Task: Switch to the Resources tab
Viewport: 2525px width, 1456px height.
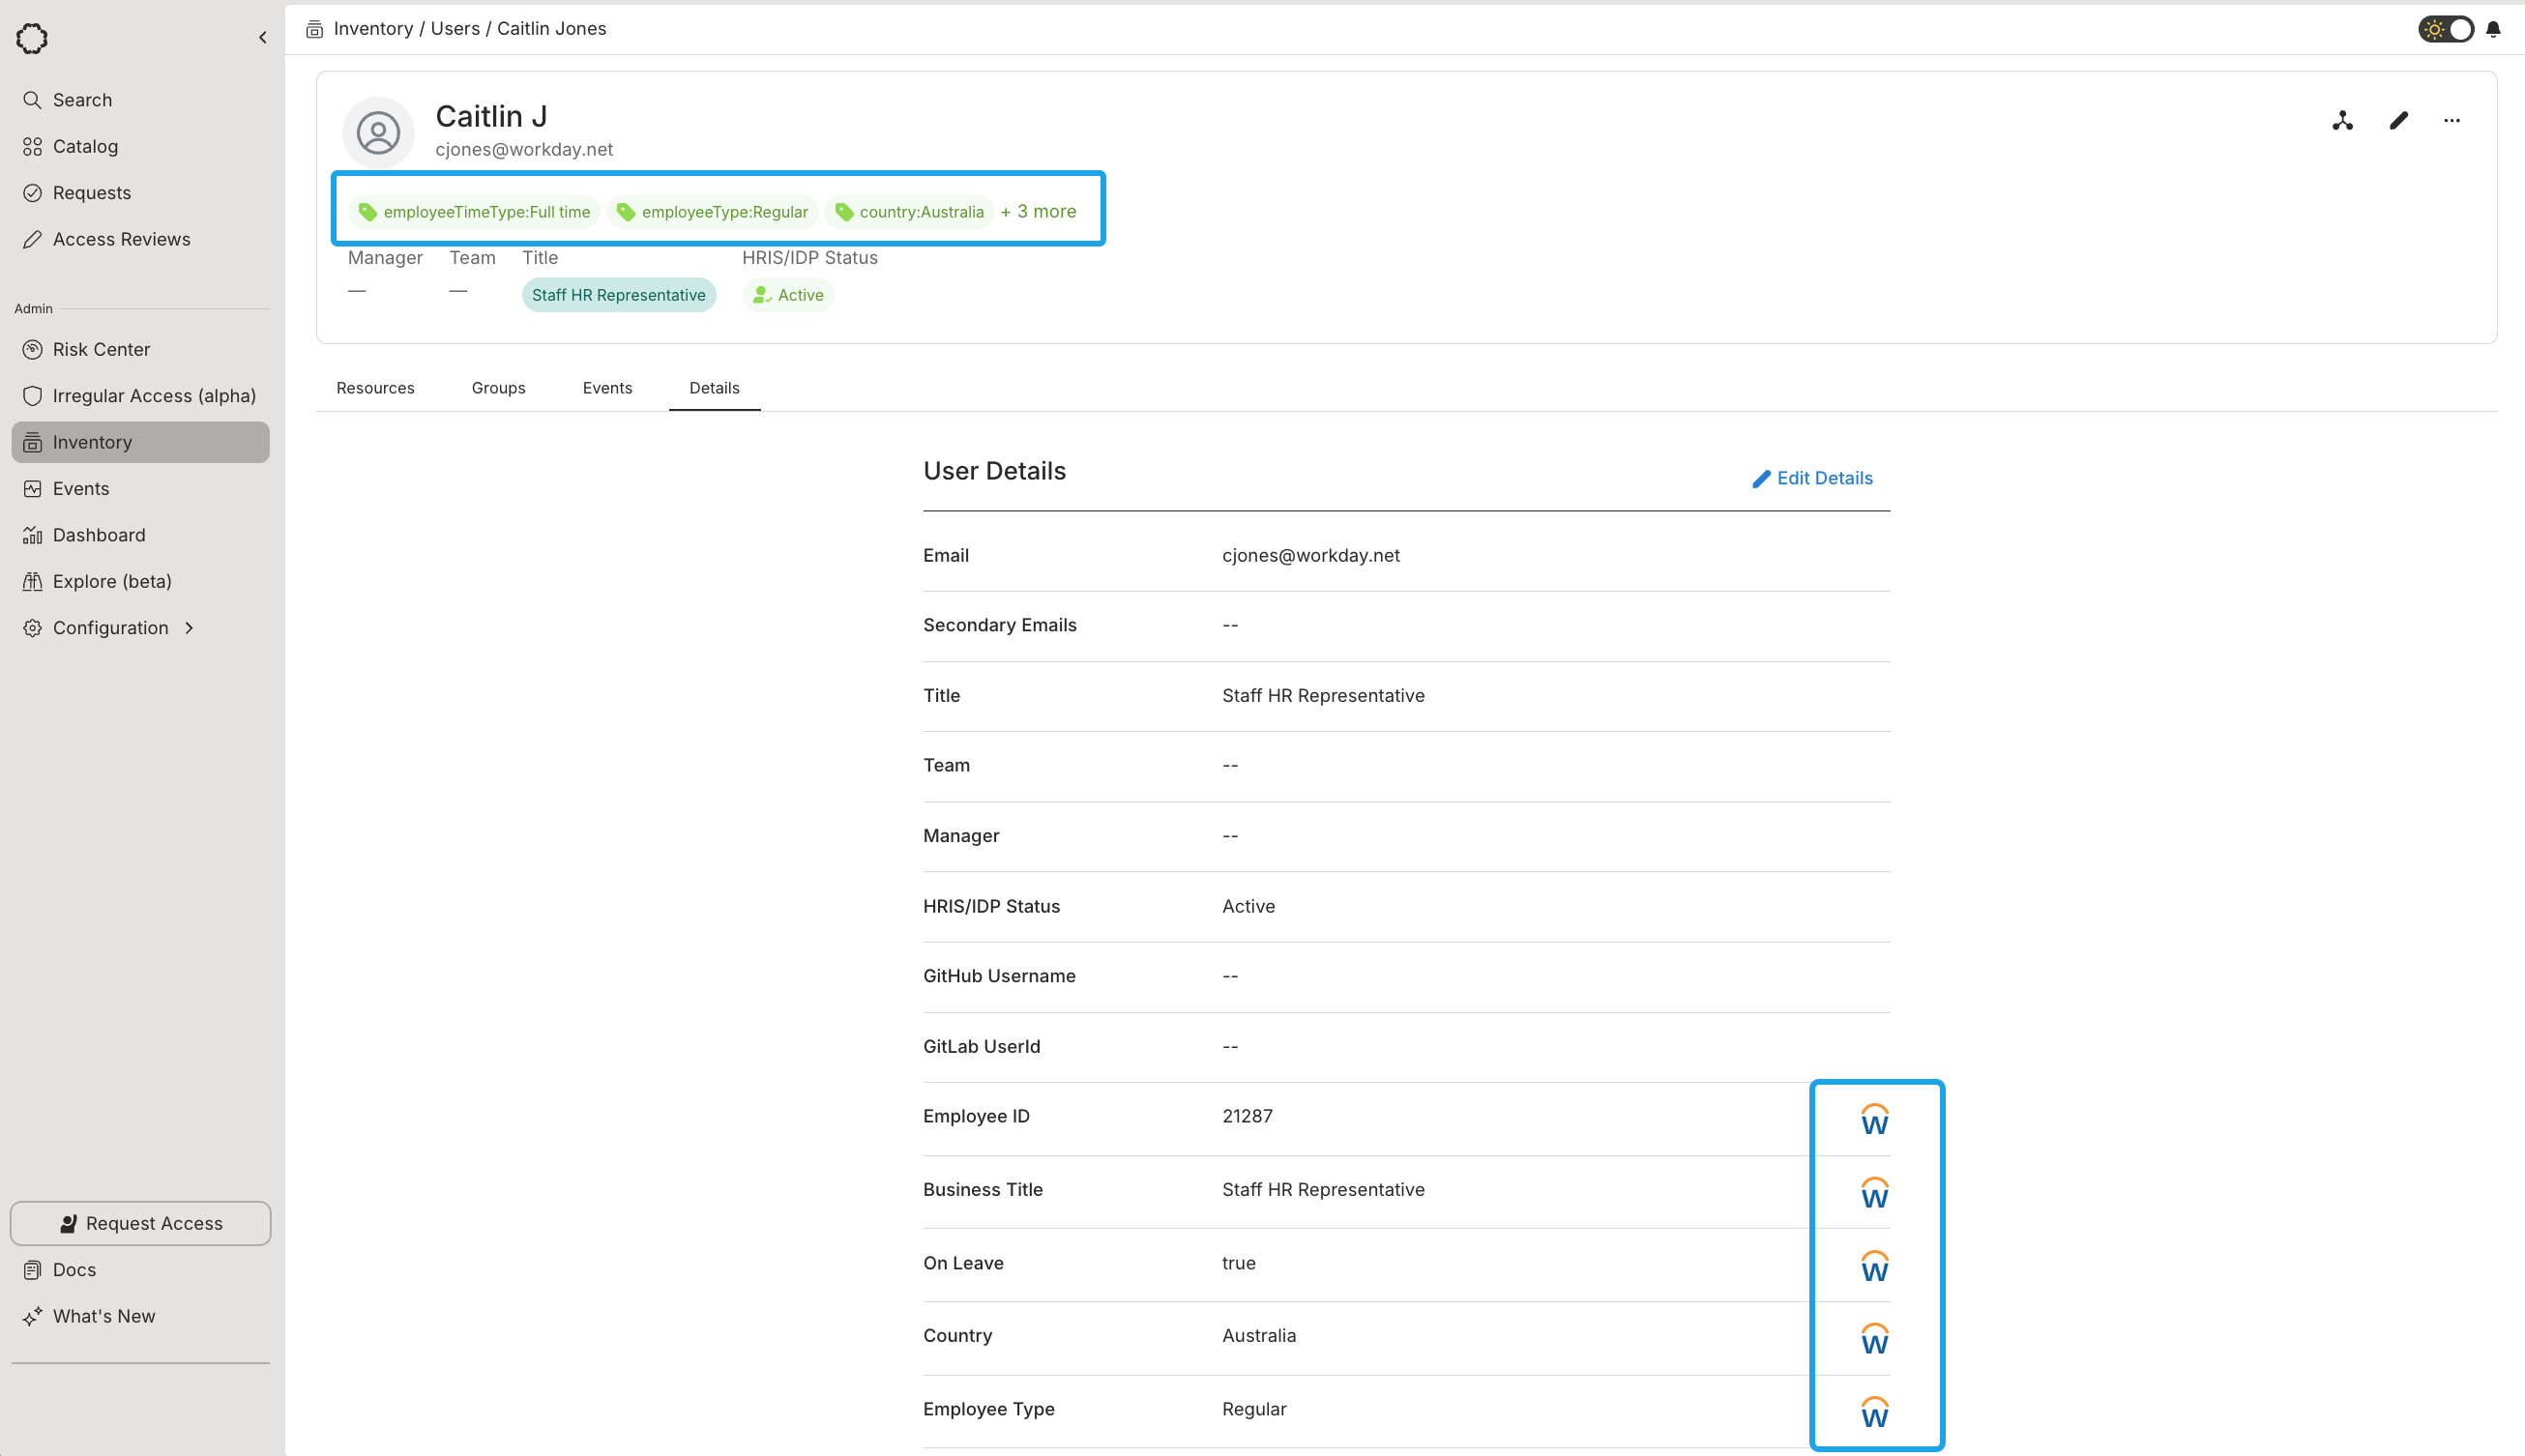Action: [375, 388]
